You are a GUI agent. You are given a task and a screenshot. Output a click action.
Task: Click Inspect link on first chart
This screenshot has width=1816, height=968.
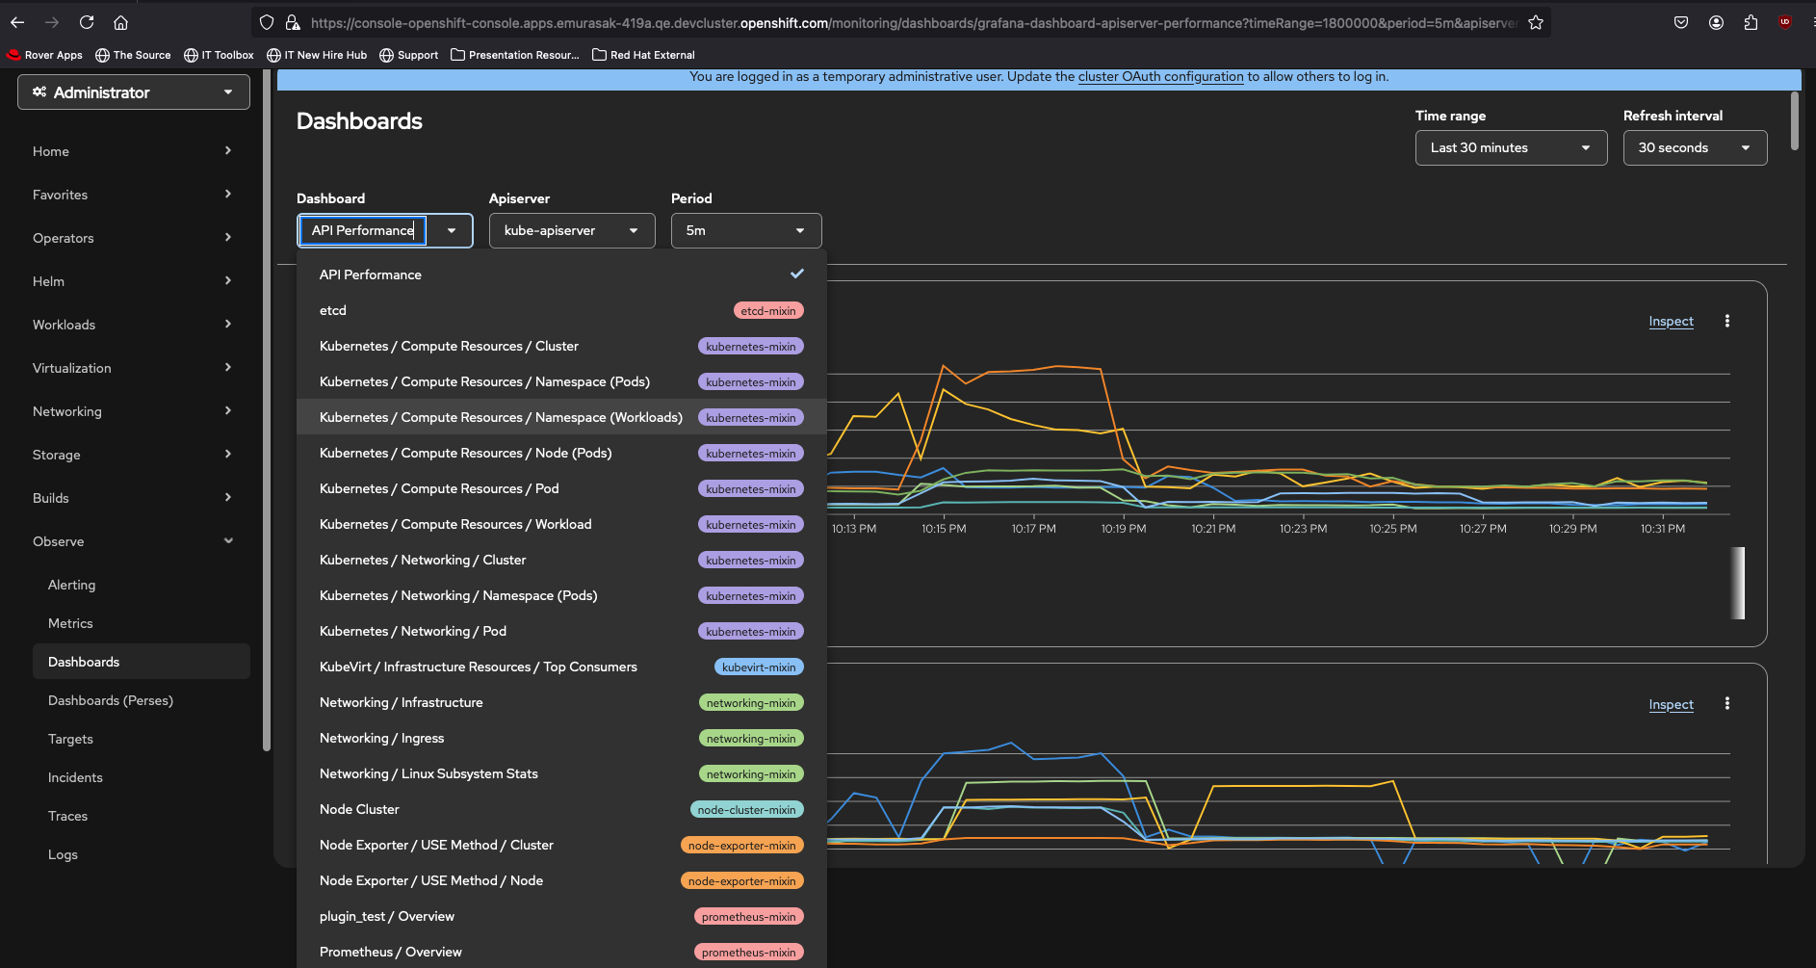click(x=1671, y=321)
